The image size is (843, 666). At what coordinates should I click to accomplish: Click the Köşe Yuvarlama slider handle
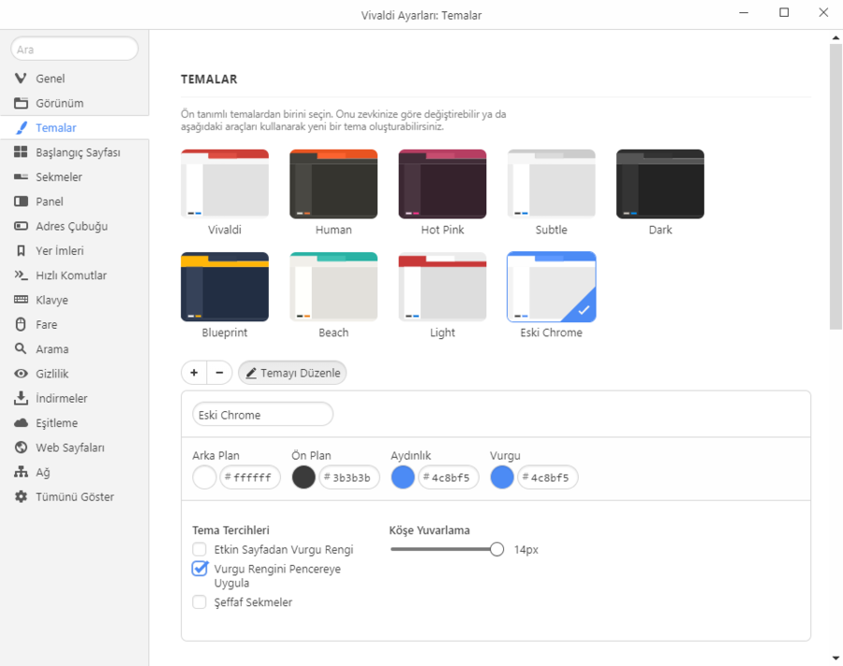[x=496, y=550]
